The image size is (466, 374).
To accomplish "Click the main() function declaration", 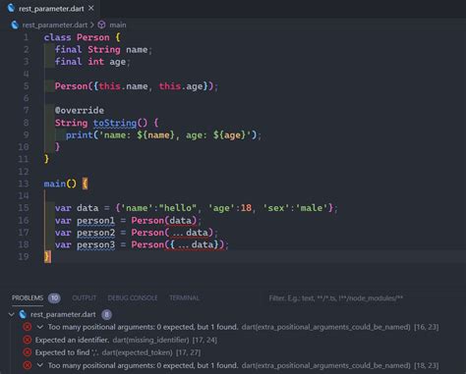I will [60, 184].
